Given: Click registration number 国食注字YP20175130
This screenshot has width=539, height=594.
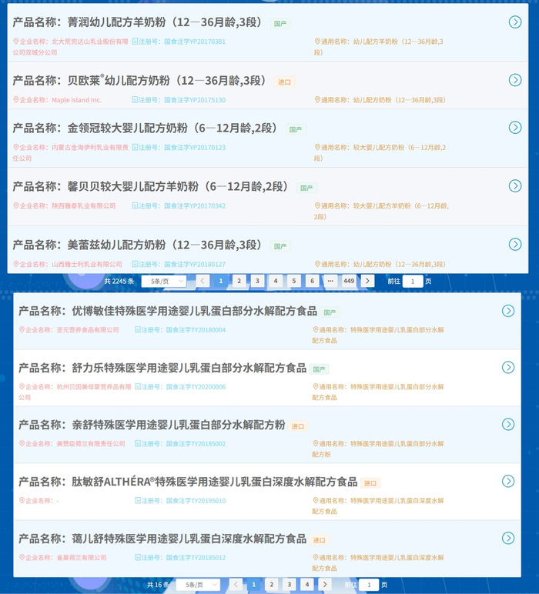Looking at the screenshot, I should pyautogui.click(x=195, y=100).
